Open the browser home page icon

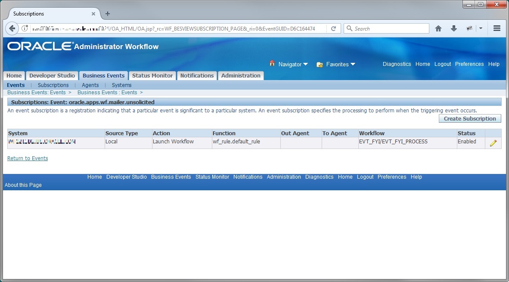pyautogui.click(x=438, y=28)
